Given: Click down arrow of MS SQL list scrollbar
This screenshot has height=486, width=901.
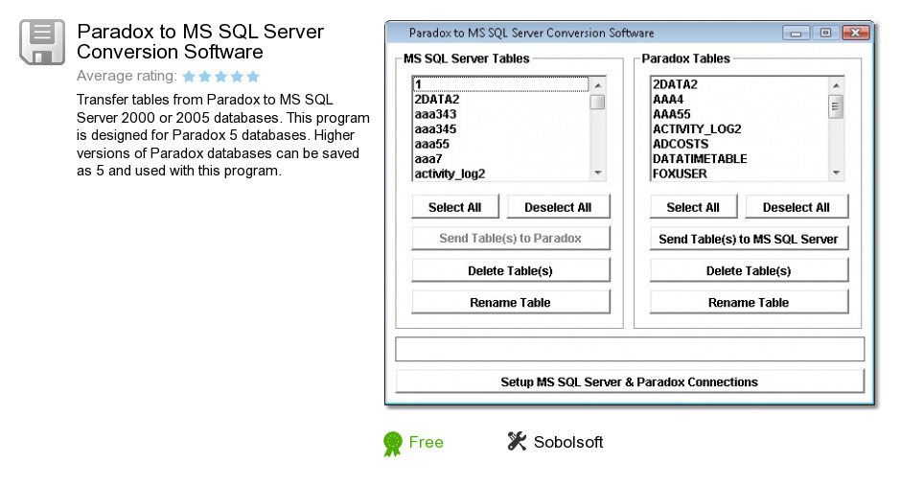Looking at the screenshot, I should (x=597, y=173).
